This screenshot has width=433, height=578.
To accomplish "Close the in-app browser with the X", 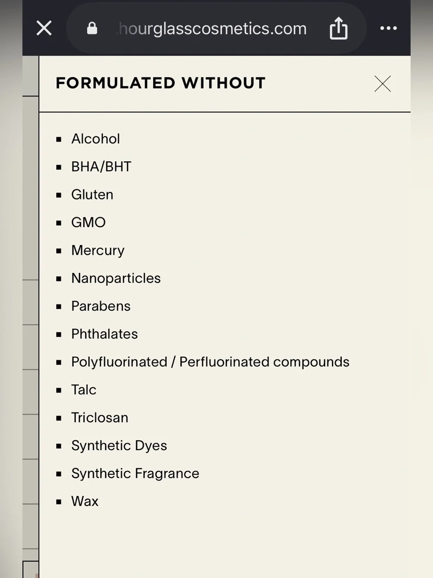I will (x=44, y=28).
